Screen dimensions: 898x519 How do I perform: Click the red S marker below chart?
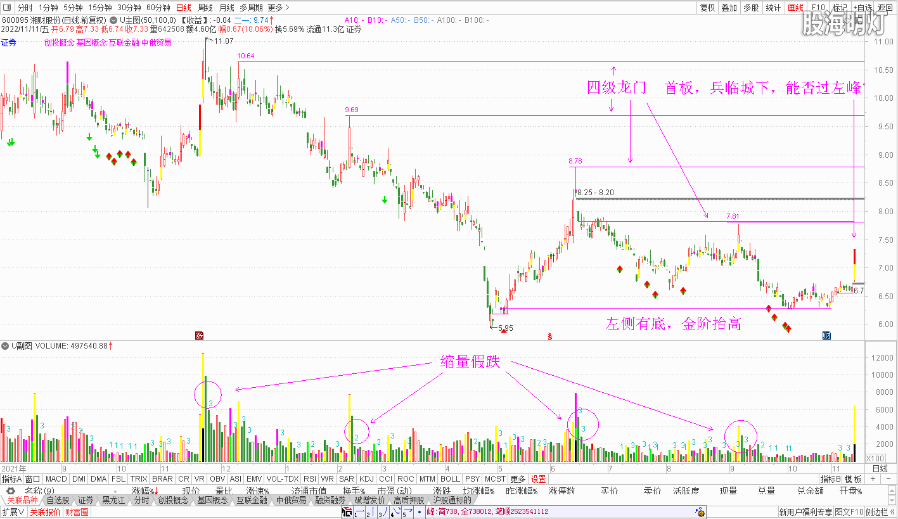pyautogui.click(x=549, y=336)
